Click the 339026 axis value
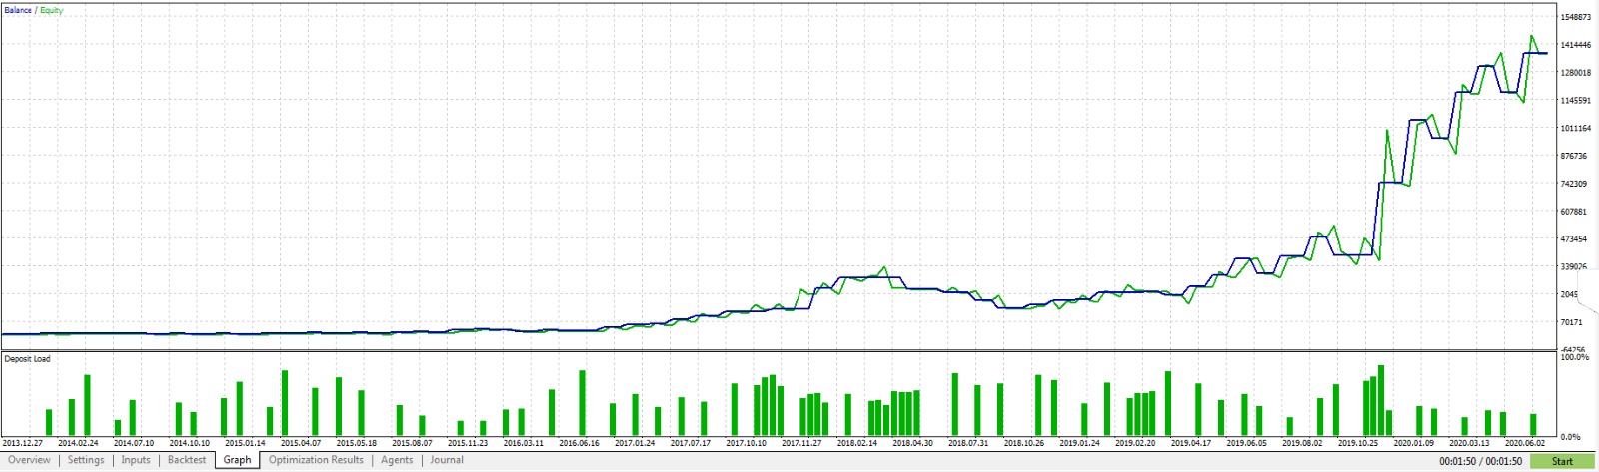Screen dimensions: 1599x472 click(1574, 267)
